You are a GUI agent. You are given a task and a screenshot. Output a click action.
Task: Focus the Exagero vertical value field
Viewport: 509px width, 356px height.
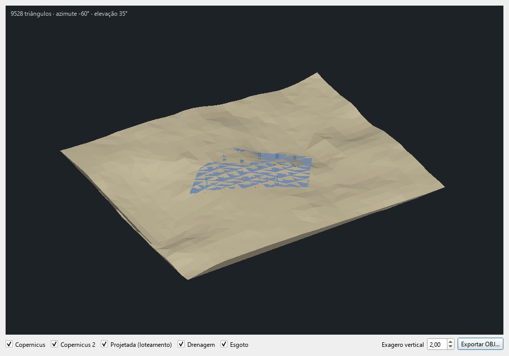(437, 344)
